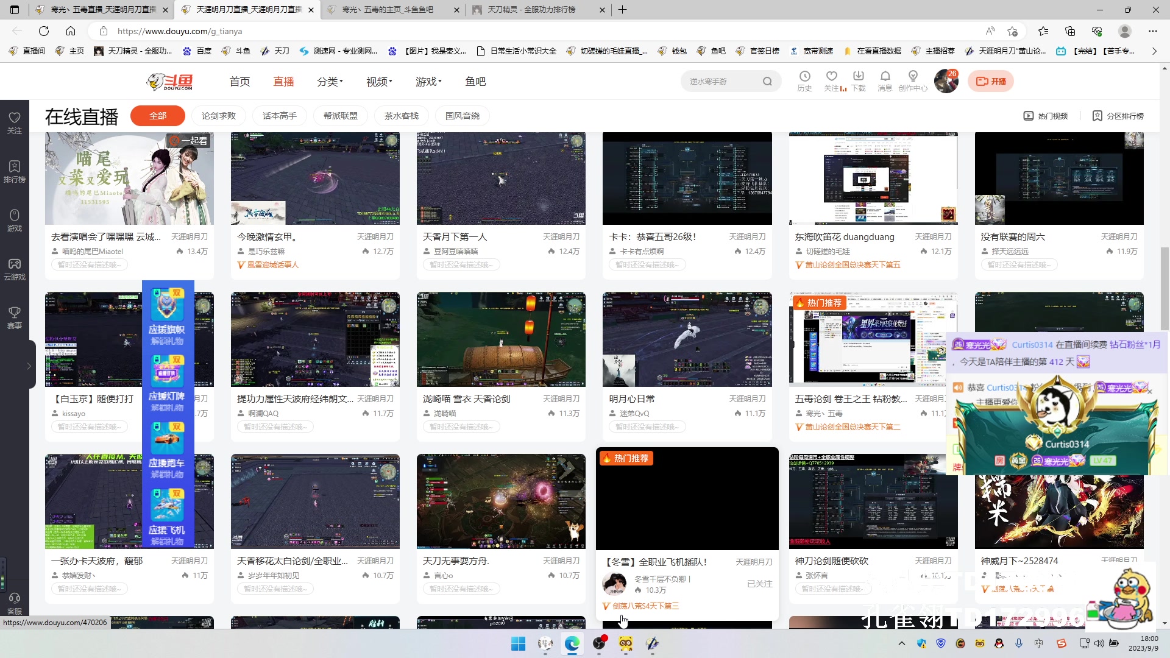Select the 全部 filter tab
The width and height of the screenshot is (1170, 658).
158,116
